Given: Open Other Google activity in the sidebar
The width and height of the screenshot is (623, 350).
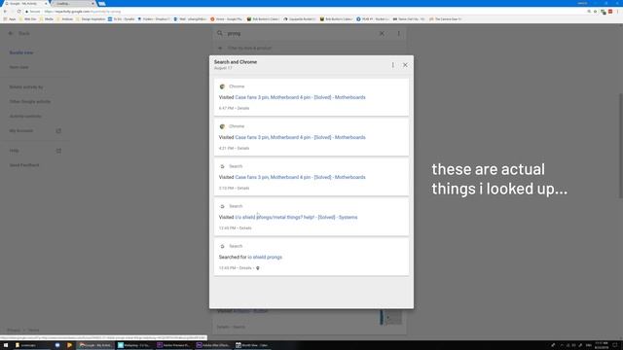Looking at the screenshot, I should click(30, 101).
